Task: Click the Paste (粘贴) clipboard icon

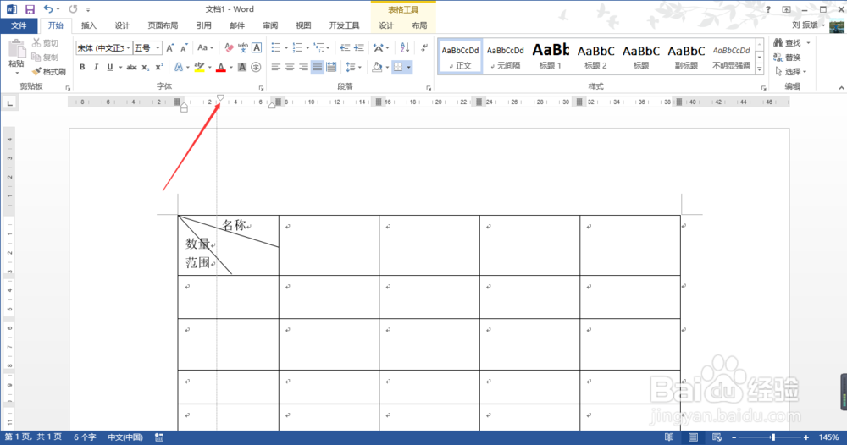Action: [16, 50]
